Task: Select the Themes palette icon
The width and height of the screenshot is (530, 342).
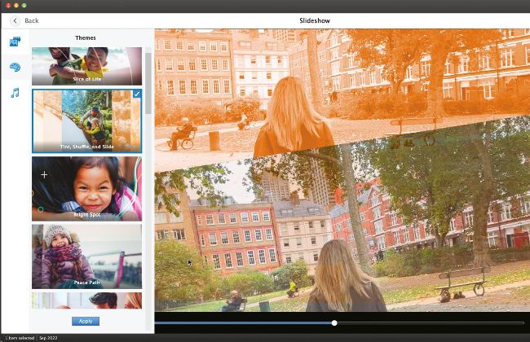Action: (15, 67)
